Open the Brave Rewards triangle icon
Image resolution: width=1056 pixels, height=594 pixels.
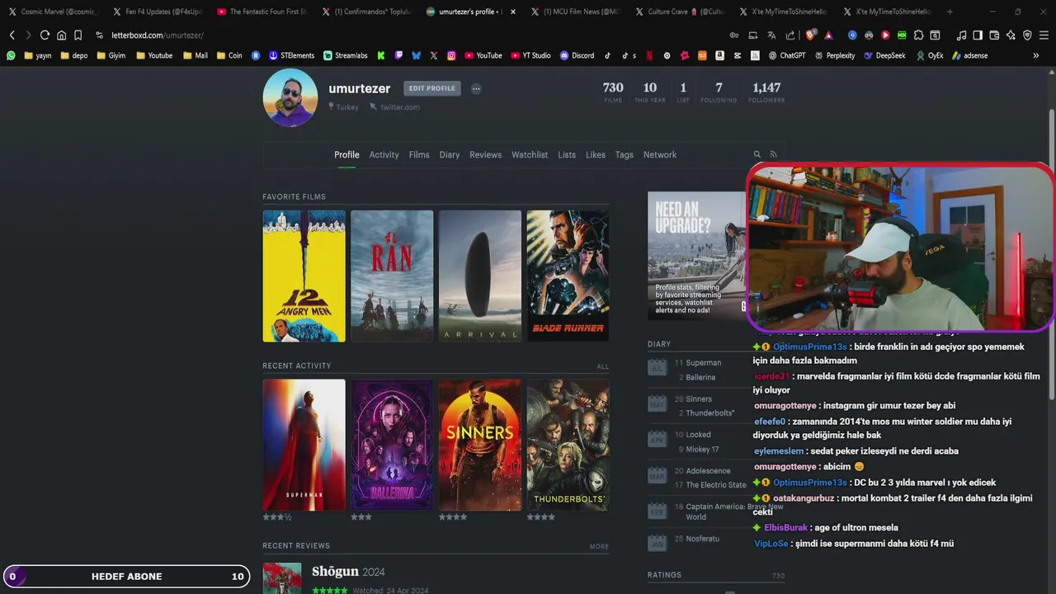(828, 35)
